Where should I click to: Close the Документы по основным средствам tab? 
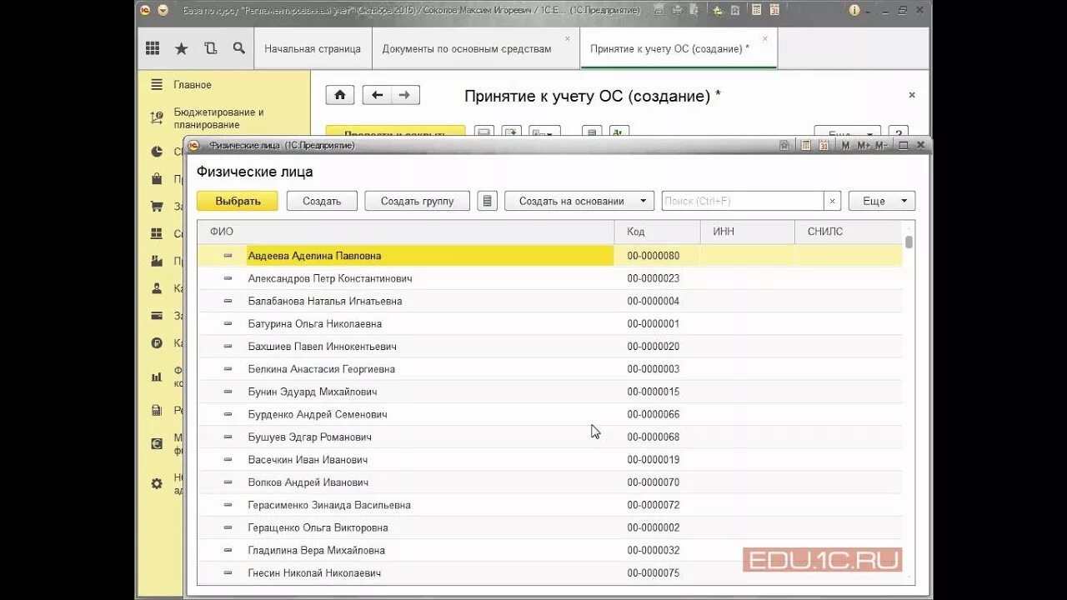(568, 38)
